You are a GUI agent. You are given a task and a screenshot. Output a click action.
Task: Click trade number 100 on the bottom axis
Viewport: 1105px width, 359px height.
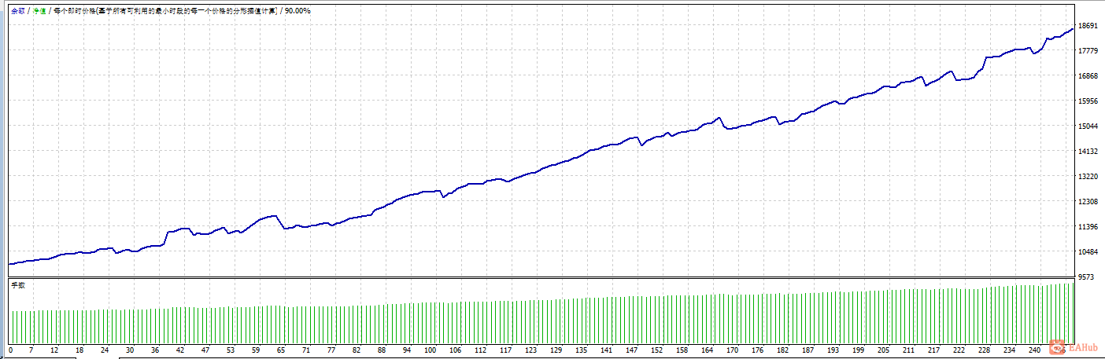[x=431, y=350]
